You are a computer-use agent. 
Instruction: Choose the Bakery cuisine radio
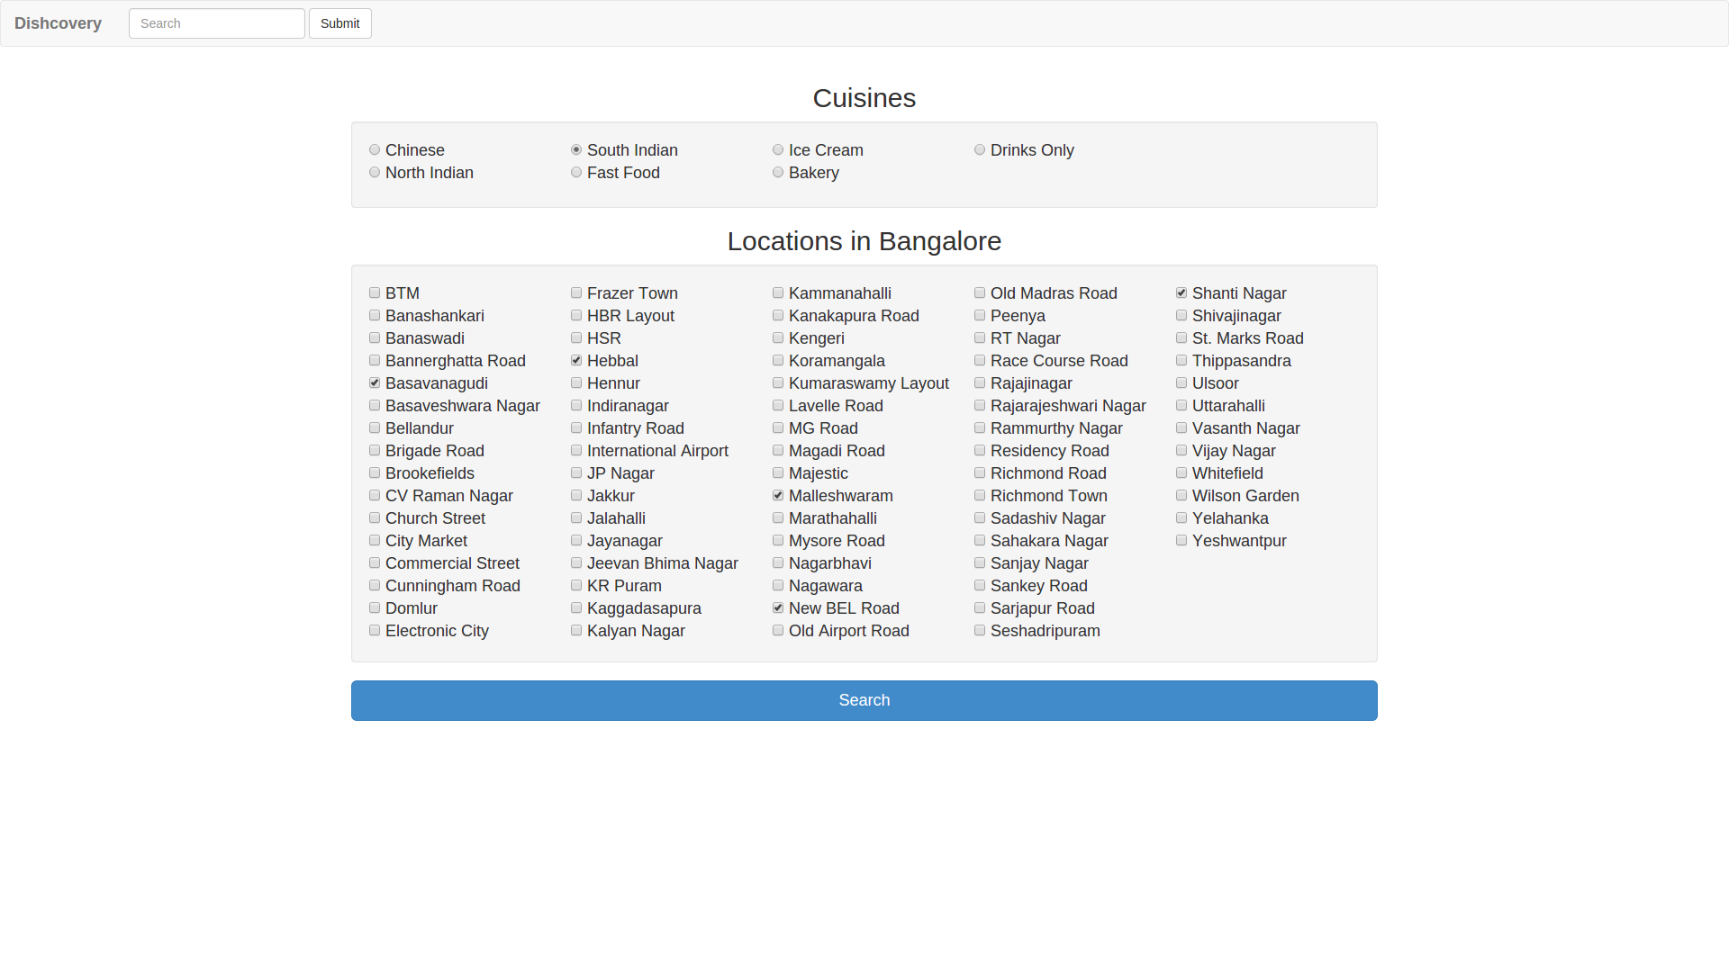point(778,173)
